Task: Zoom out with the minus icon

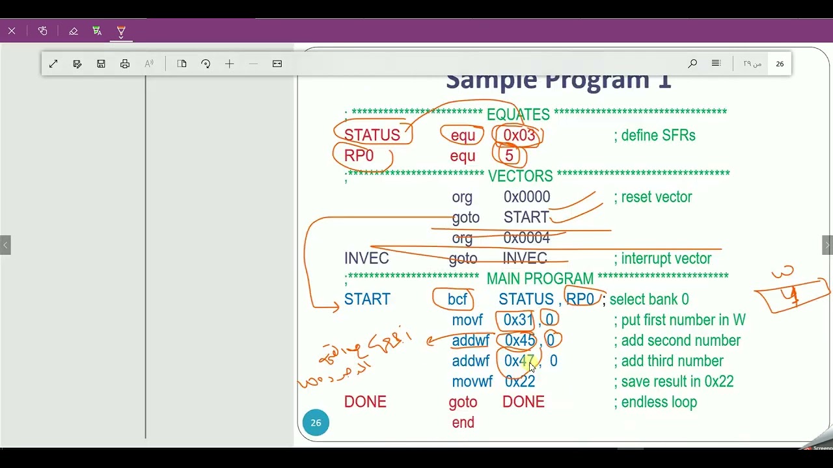Action: [x=253, y=64]
